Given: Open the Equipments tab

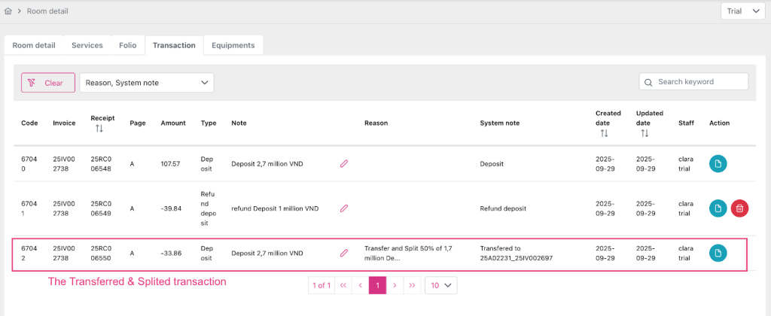Looking at the screenshot, I should coord(233,45).
